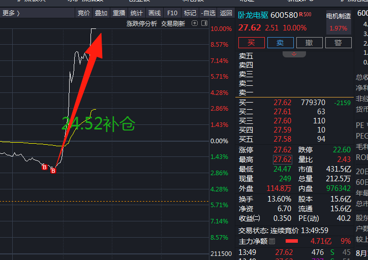Click the 收益(二) value 0.350

pyautogui.click(x=282, y=218)
